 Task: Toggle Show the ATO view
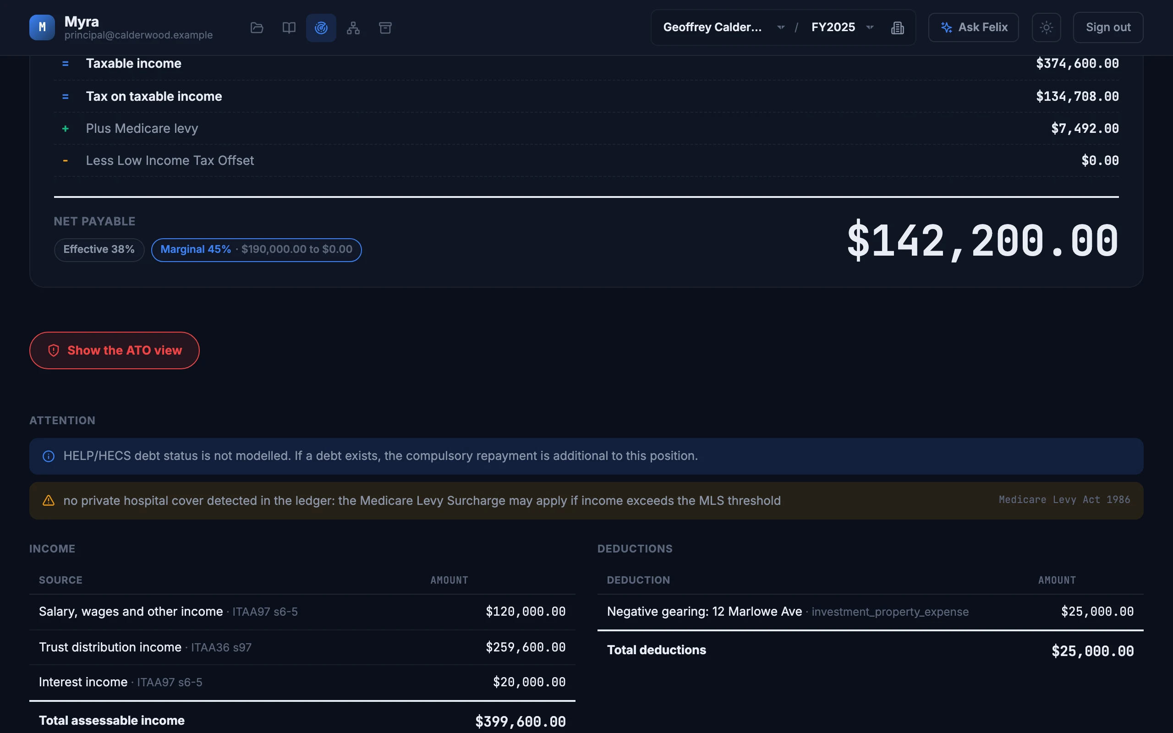[115, 350]
